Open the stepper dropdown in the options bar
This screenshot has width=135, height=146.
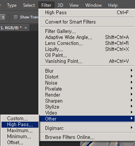(x=3, y=17)
